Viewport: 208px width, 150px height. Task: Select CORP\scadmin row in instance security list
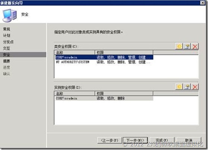104,98
